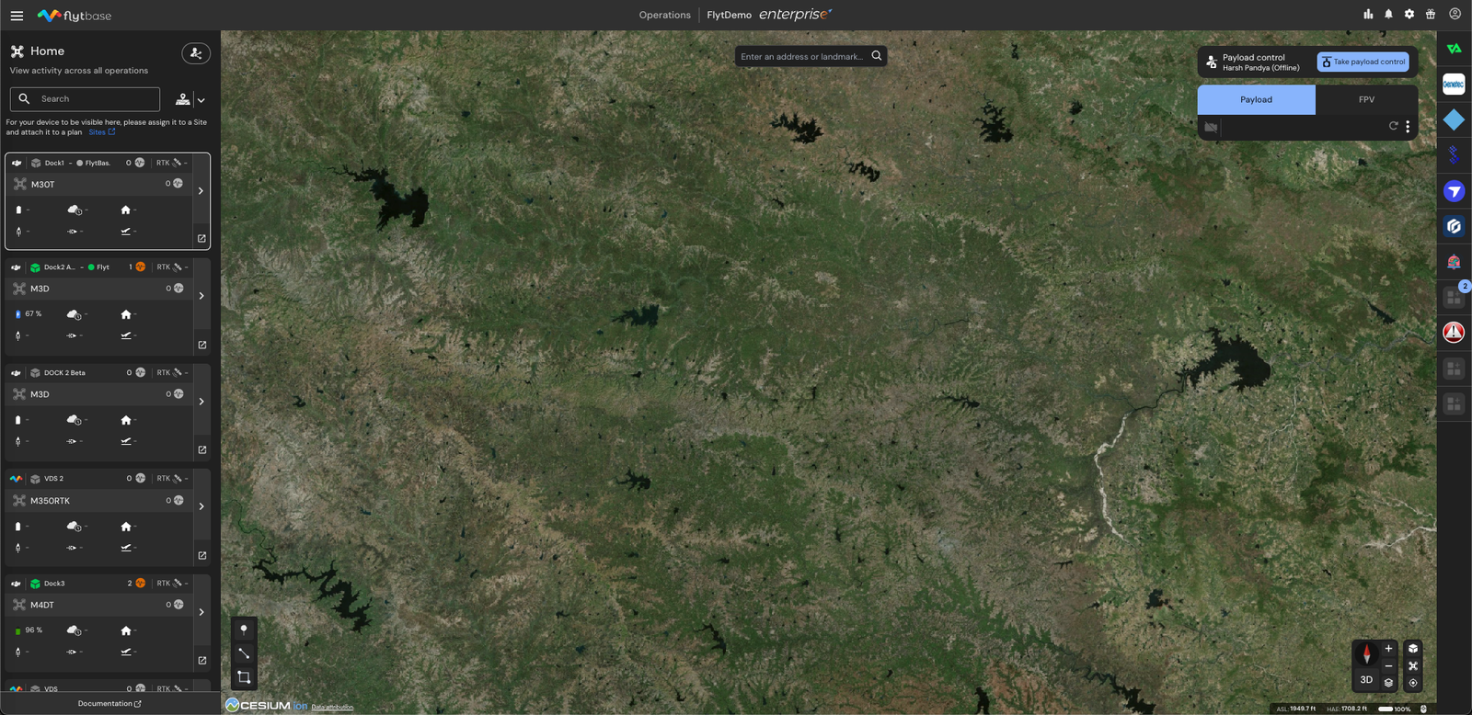
Task: Click the Take payload control button
Action: click(1363, 62)
